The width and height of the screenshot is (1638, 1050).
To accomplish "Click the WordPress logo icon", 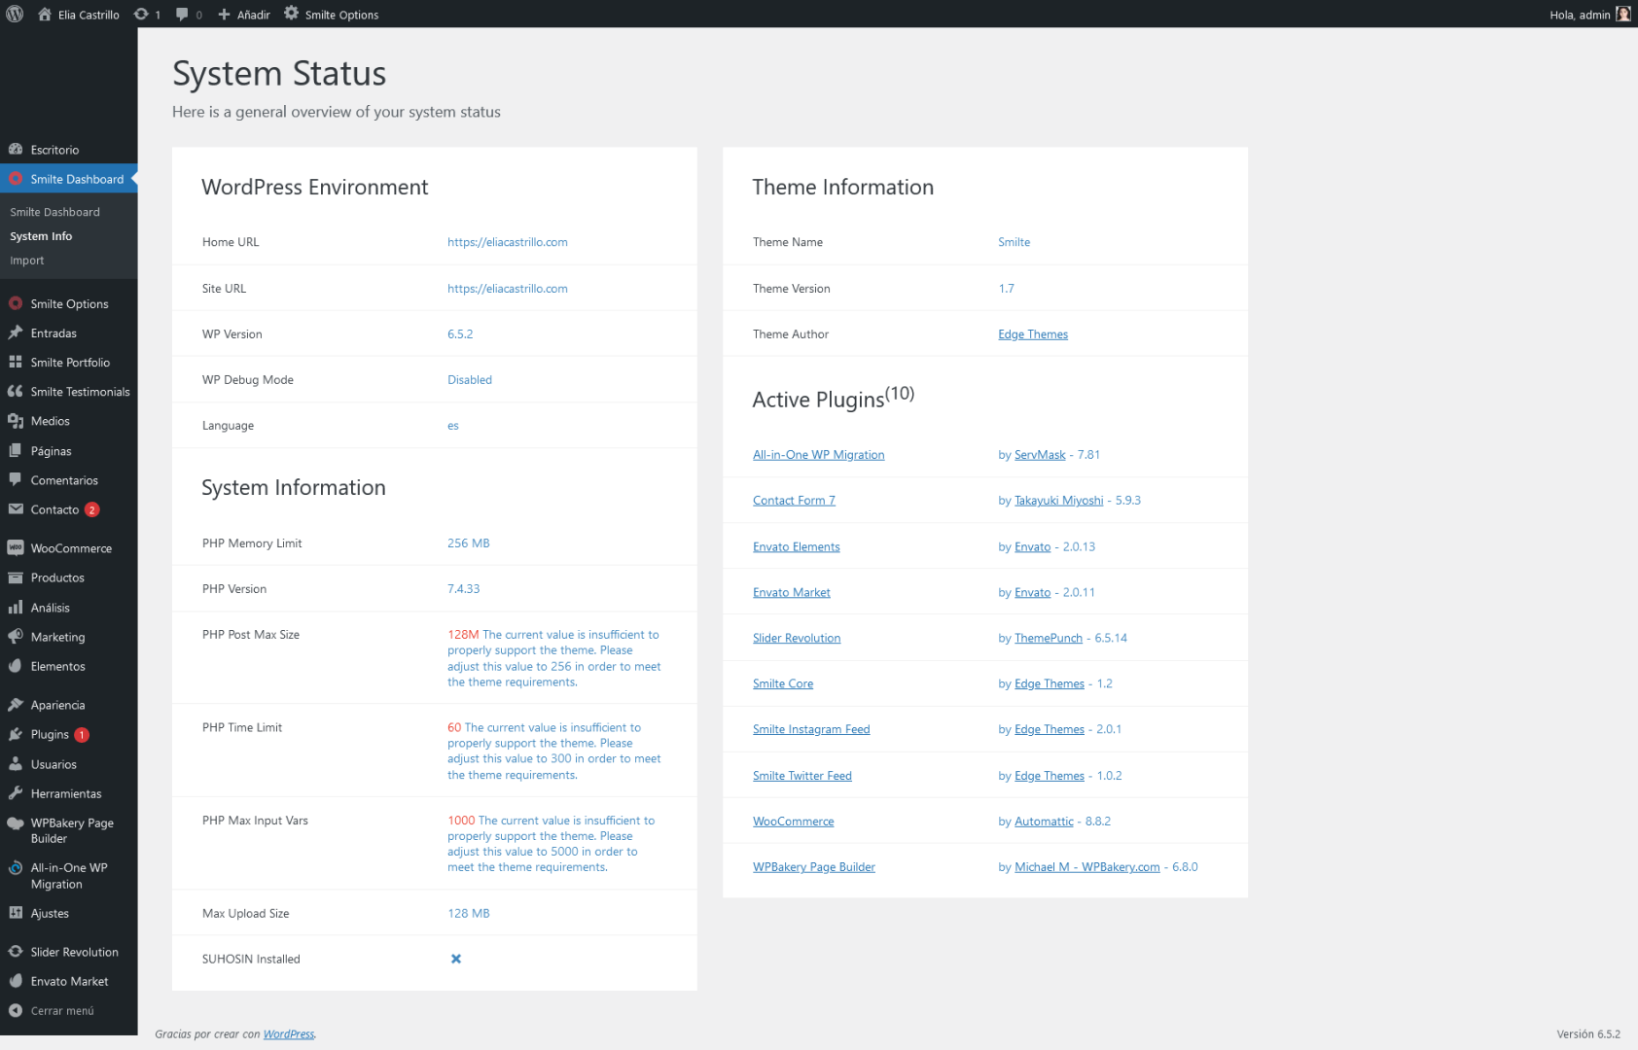I will [x=15, y=14].
